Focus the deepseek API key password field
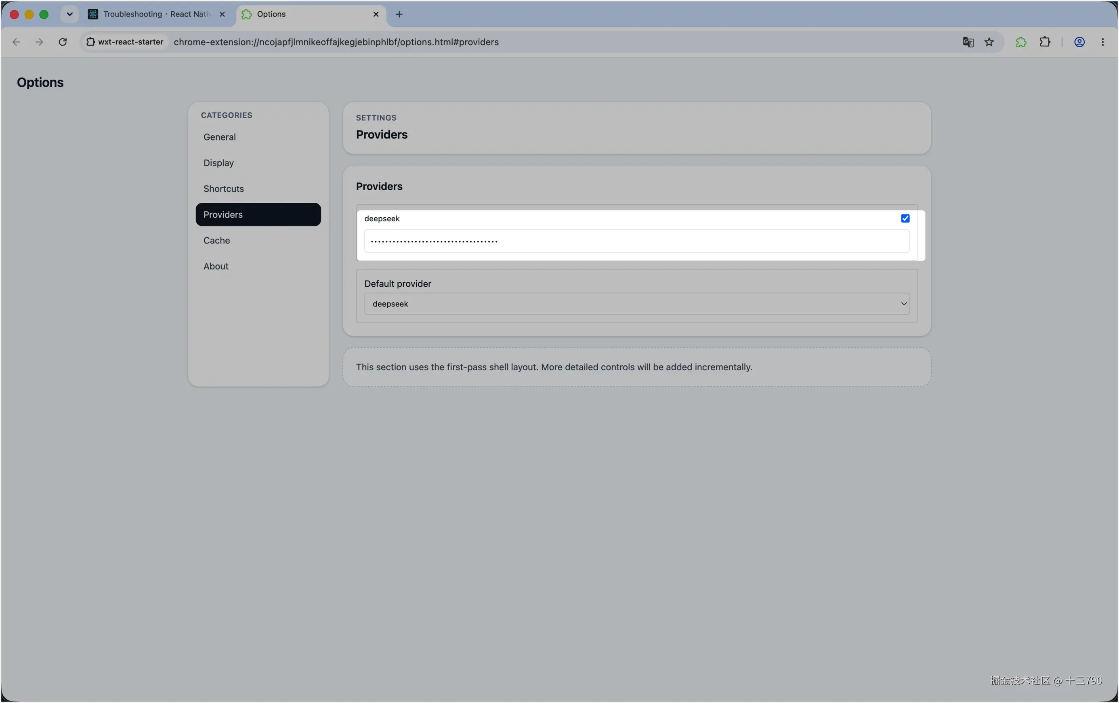Screen dimensions: 1119x703 636,241
